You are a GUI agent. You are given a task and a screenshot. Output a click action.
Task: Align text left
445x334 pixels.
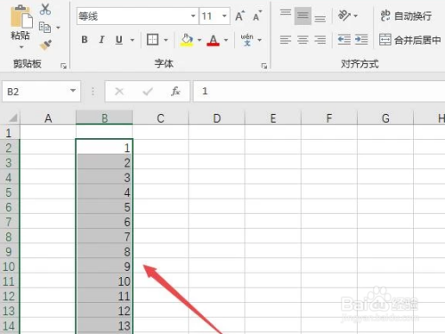[286, 39]
